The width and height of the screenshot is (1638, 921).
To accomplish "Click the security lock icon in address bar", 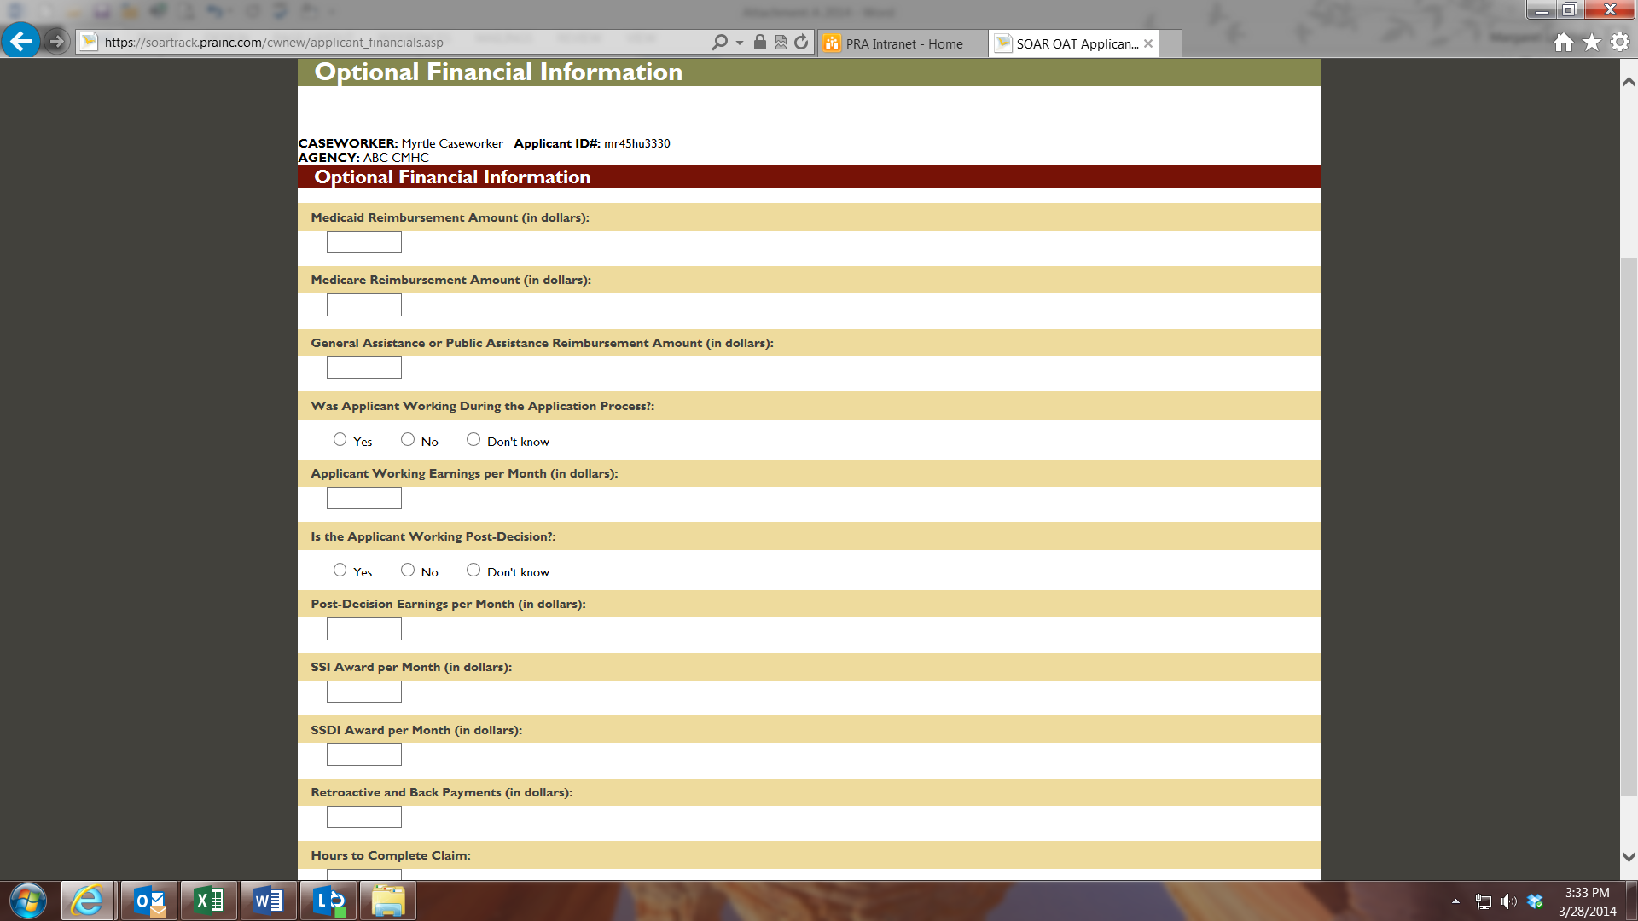I will coord(759,42).
